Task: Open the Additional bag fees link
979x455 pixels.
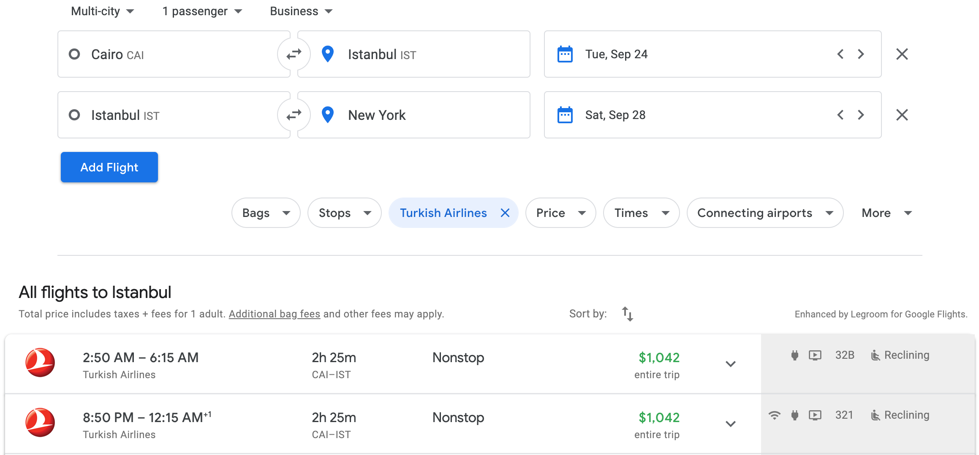Action: click(x=275, y=314)
